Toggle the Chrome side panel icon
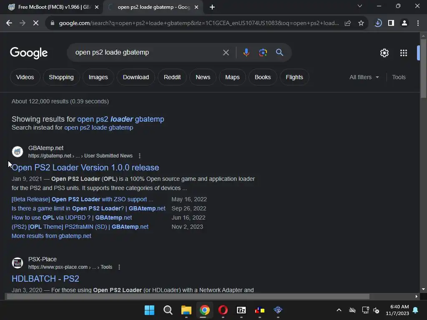Viewport: 427px width, 320px height. (391, 23)
